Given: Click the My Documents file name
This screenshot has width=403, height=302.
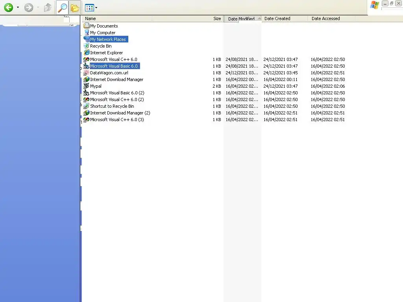Looking at the screenshot, I should click(104, 26).
